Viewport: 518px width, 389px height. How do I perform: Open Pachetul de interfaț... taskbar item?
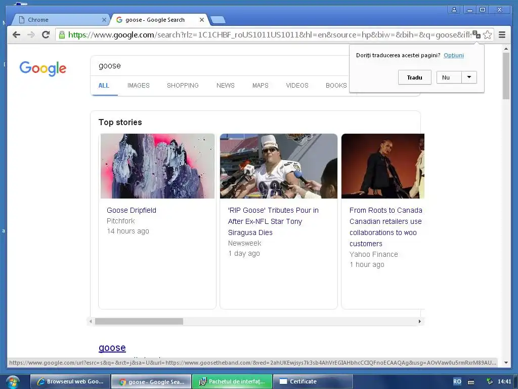pos(232,382)
